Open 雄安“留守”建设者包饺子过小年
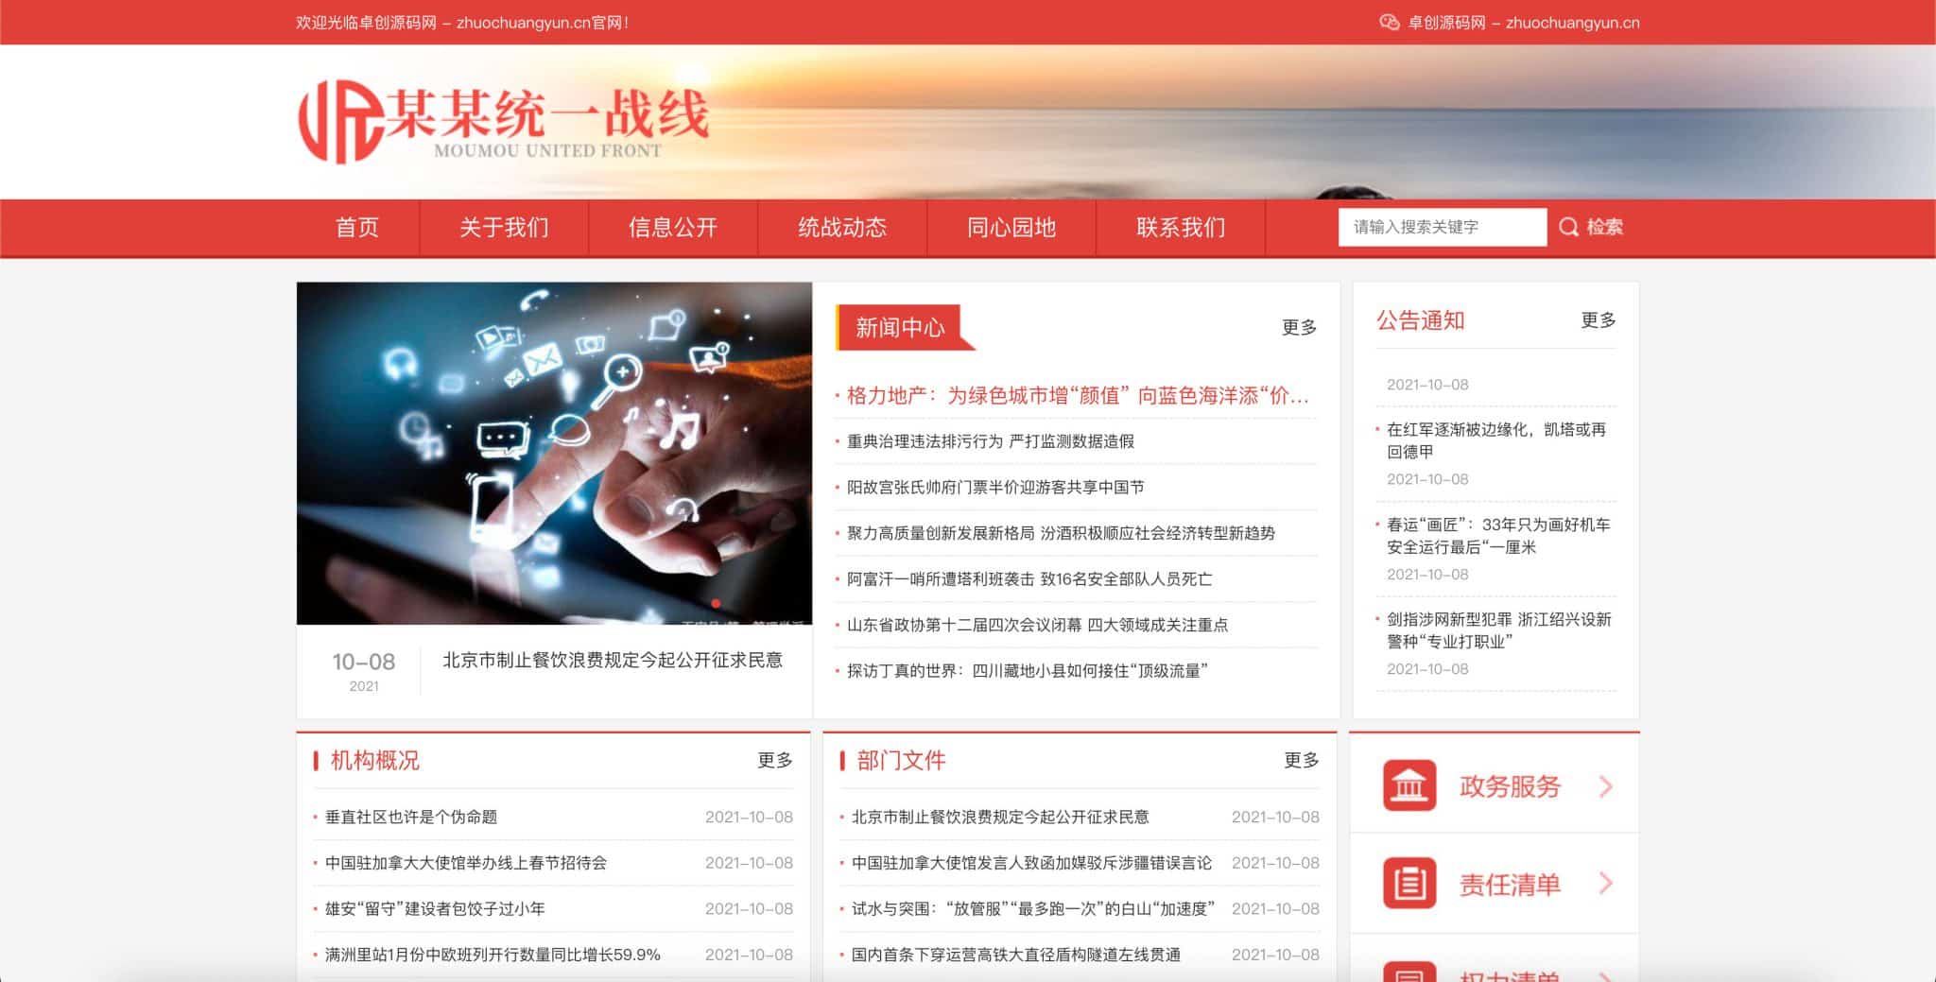 pyautogui.click(x=435, y=908)
